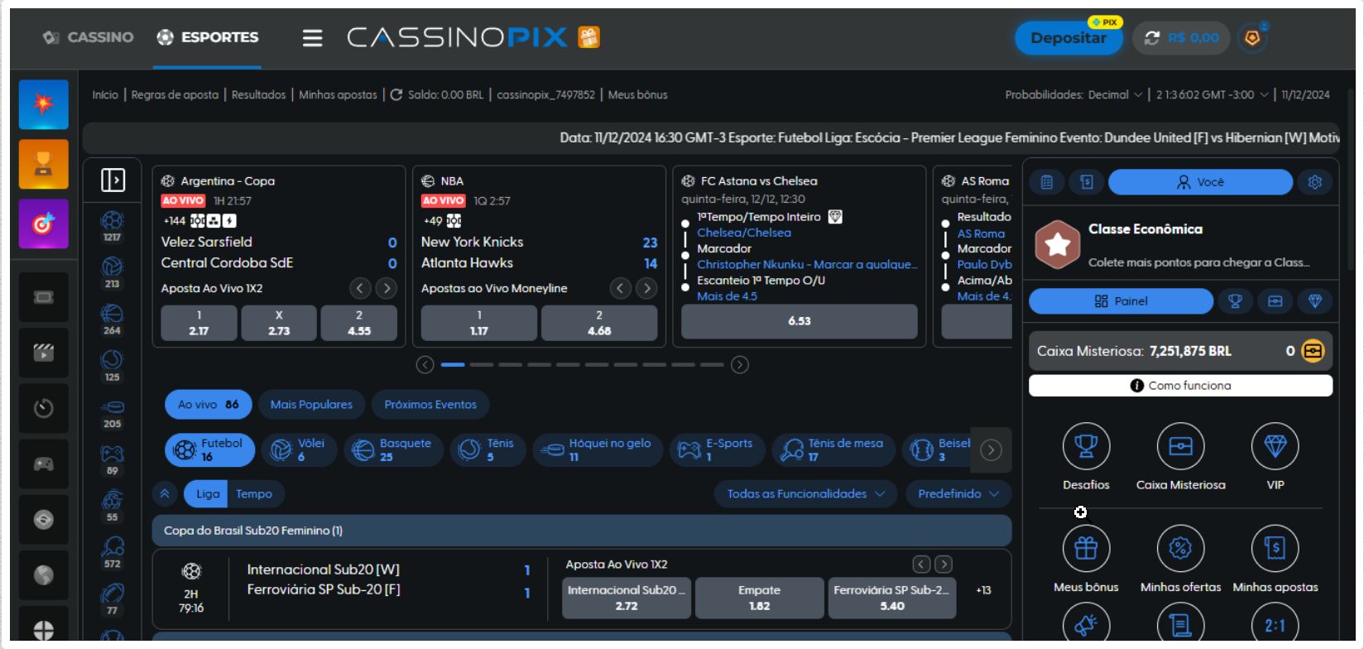Image resolution: width=1364 pixels, height=649 pixels.
Task: Click the settings gear in right panel
Action: pos(1314,182)
